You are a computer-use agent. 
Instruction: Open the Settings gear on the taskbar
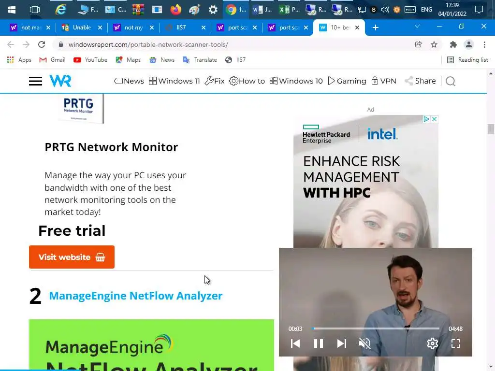tap(213, 10)
